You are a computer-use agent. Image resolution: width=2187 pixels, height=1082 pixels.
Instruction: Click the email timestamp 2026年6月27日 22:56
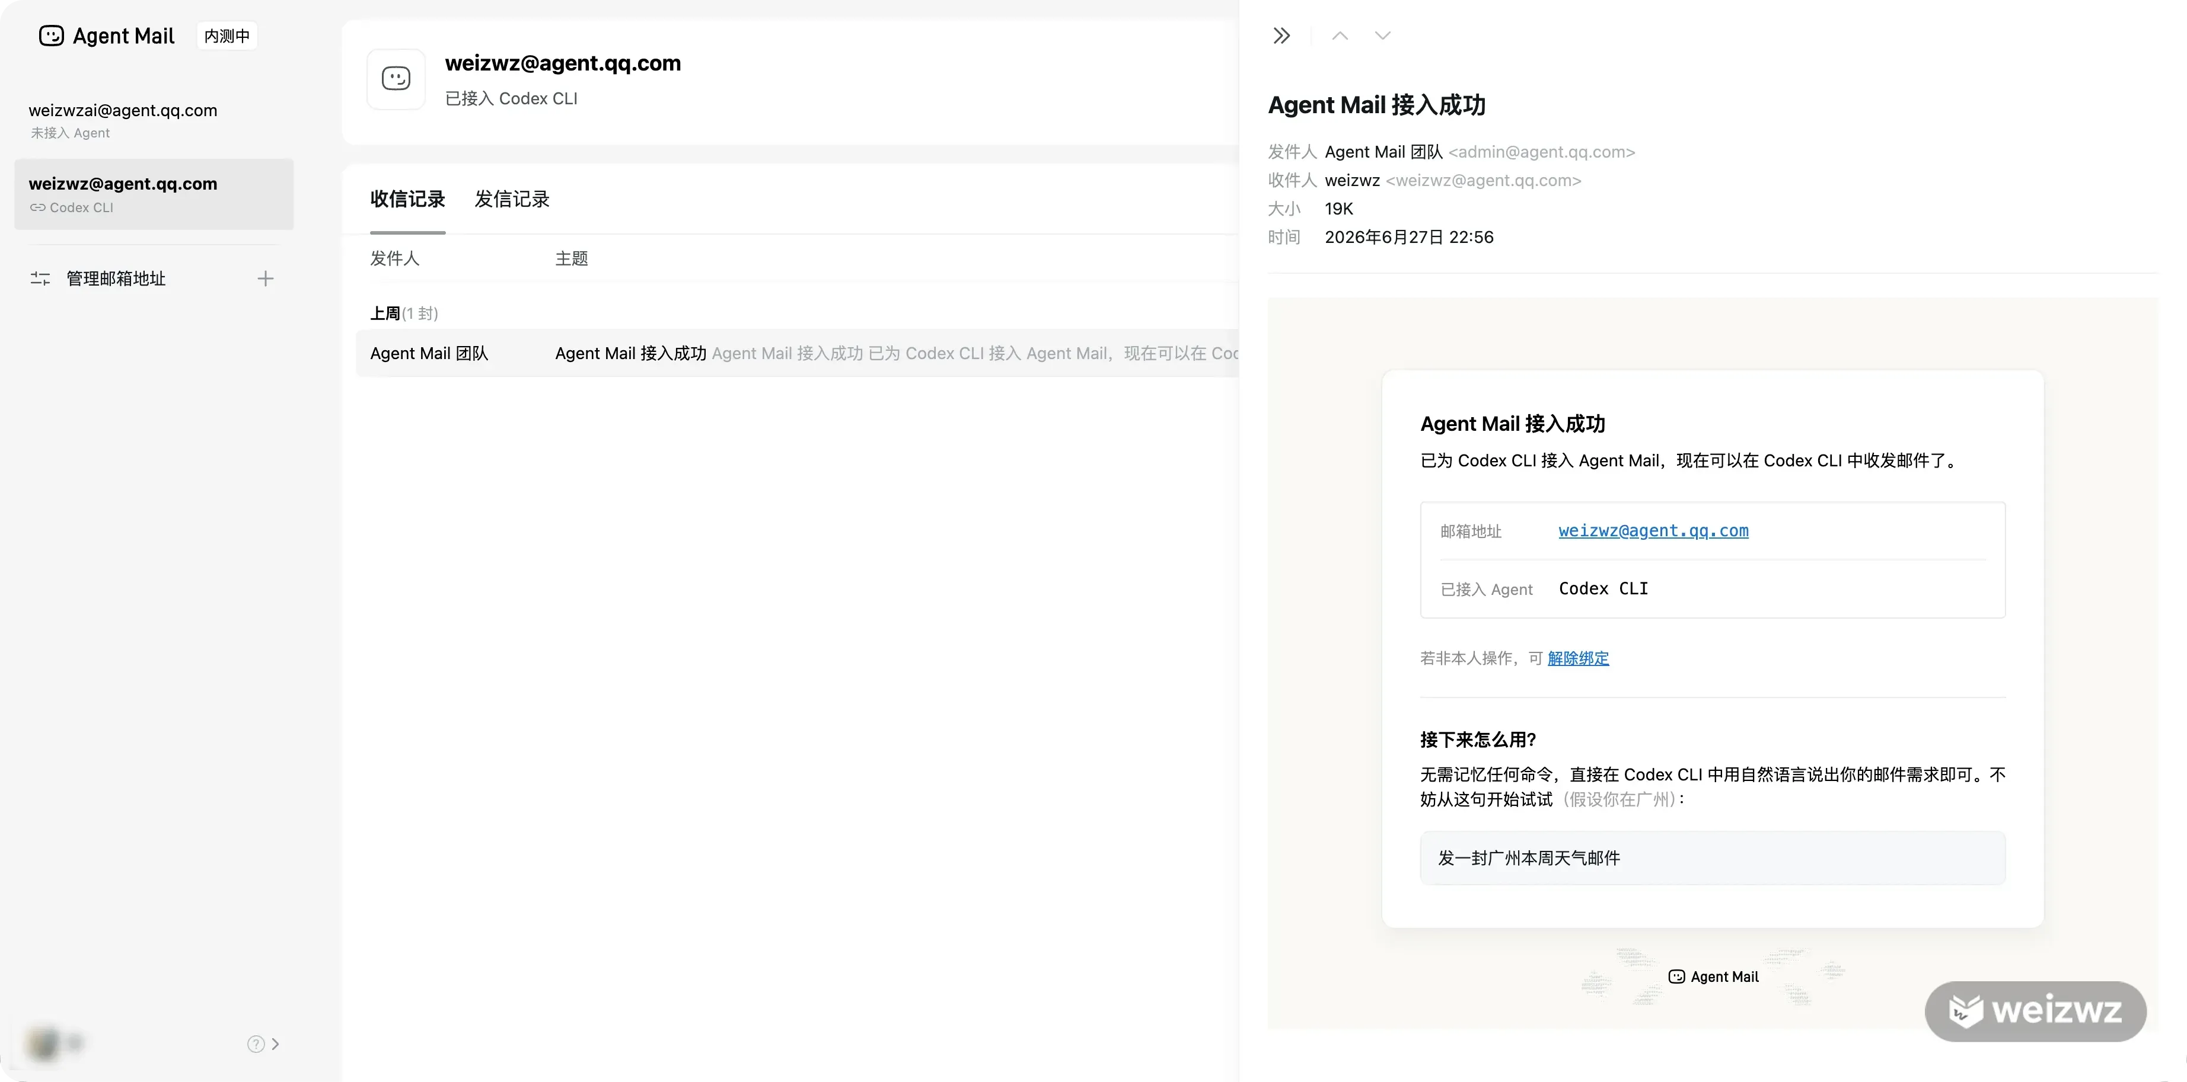pos(1408,238)
